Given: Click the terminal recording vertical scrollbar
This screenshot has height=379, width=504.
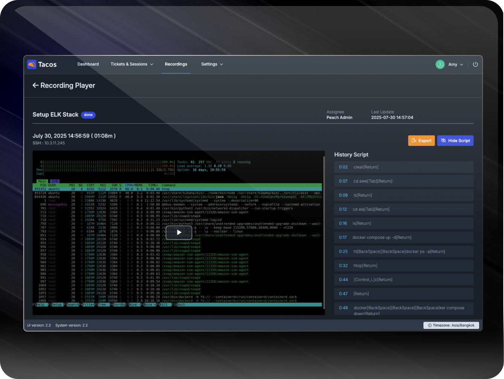Looking at the screenshot, I should tap(324, 233).
